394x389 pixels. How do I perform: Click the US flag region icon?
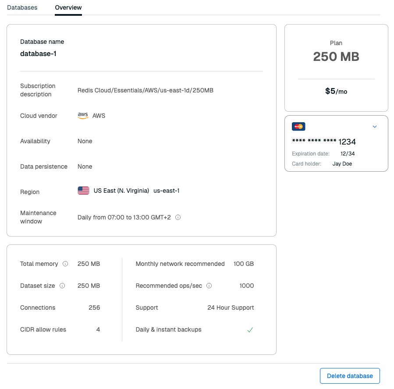pos(83,191)
